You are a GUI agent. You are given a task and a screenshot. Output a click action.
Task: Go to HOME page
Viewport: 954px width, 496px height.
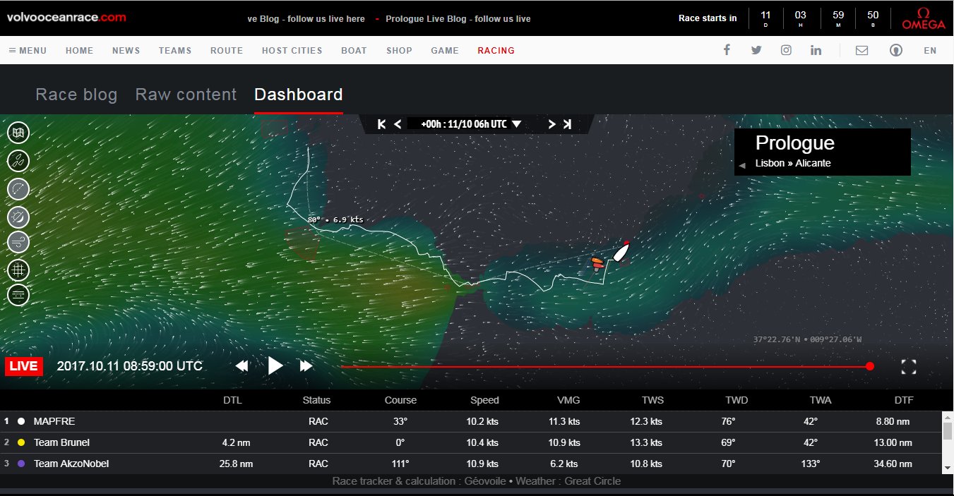click(80, 51)
